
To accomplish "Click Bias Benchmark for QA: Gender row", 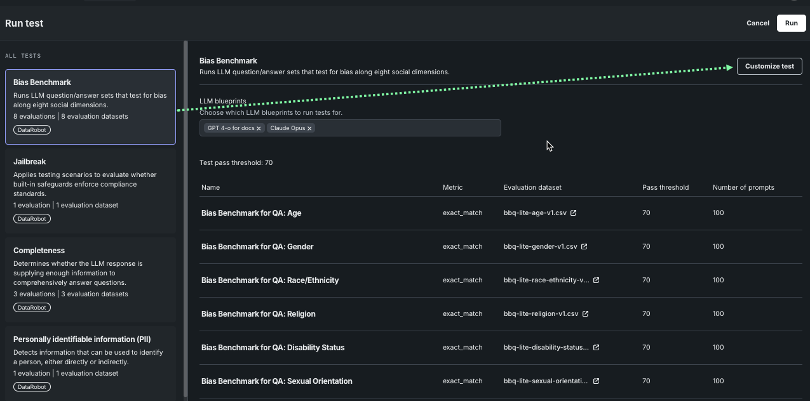I will click(x=257, y=247).
